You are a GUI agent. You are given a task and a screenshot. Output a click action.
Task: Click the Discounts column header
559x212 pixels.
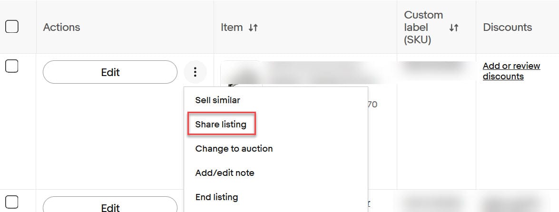click(x=507, y=28)
